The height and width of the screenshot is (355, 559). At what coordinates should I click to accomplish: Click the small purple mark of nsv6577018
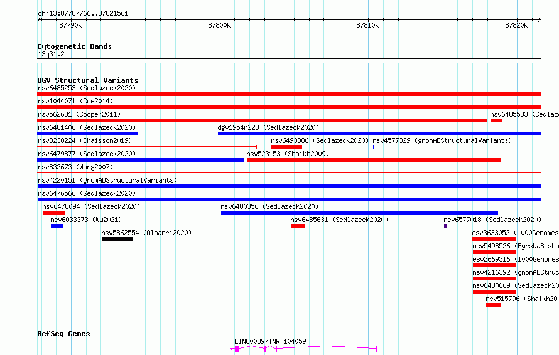pyautogui.click(x=445, y=226)
